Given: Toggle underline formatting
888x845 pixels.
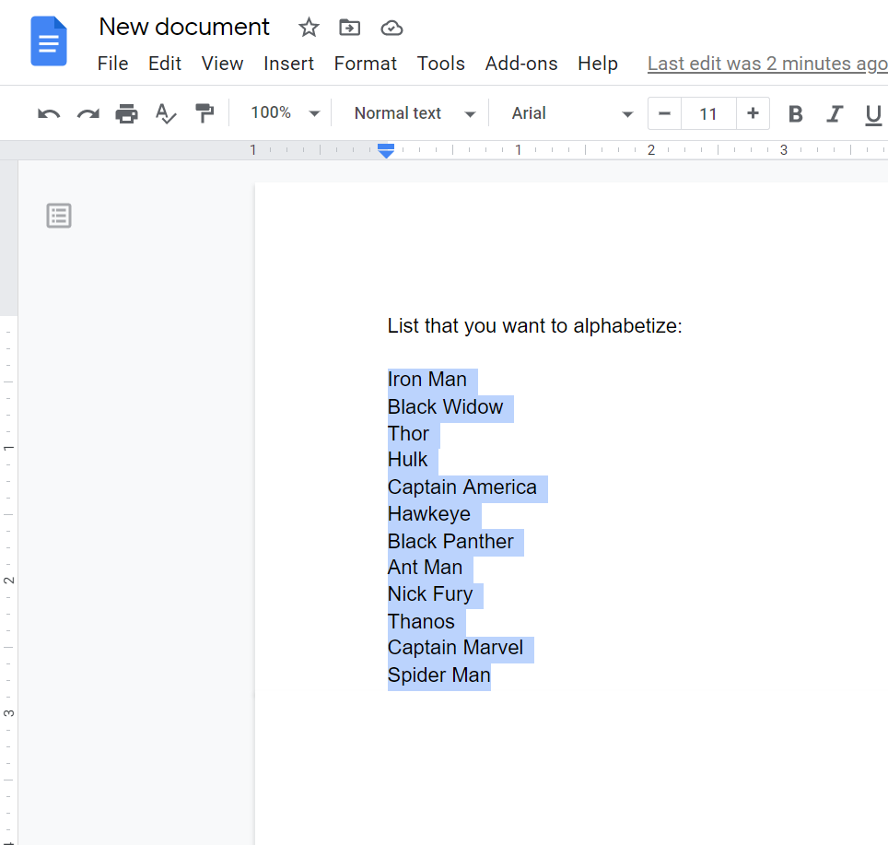Looking at the screenshot, I should 873,114.
